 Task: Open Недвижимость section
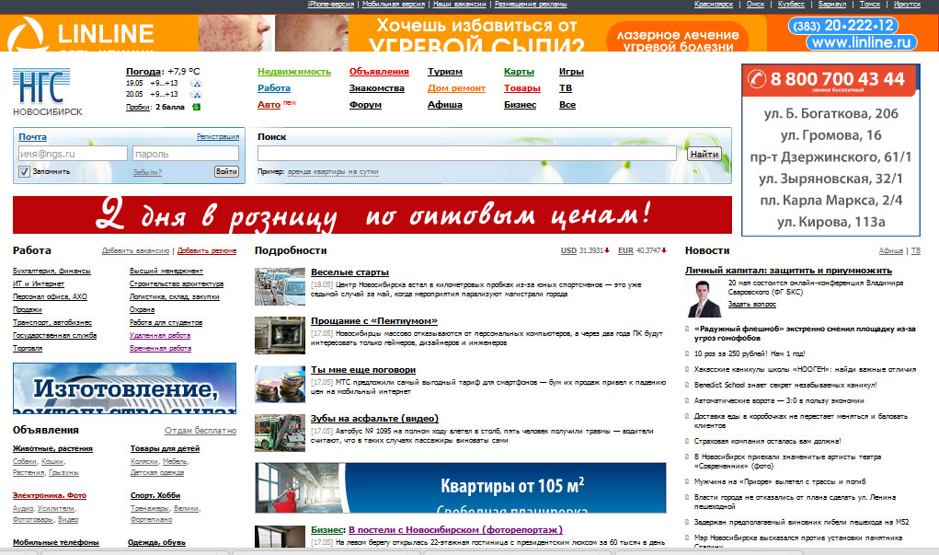click(294, 71)
